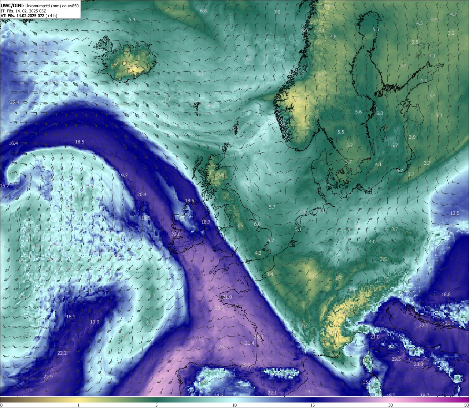Screen dimensions: 469x408
Task: Click the 4.2 value on the map
Action: (x=454, y=15)
